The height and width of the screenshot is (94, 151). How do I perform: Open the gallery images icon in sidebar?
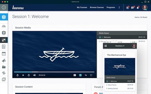[4, 79]
